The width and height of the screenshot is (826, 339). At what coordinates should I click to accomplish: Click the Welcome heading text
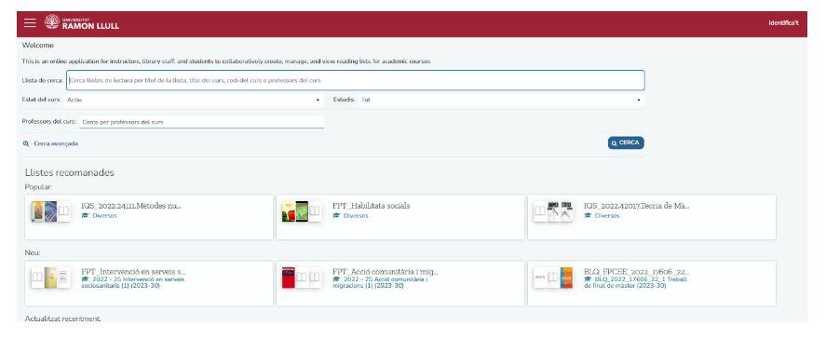[37, 46]
